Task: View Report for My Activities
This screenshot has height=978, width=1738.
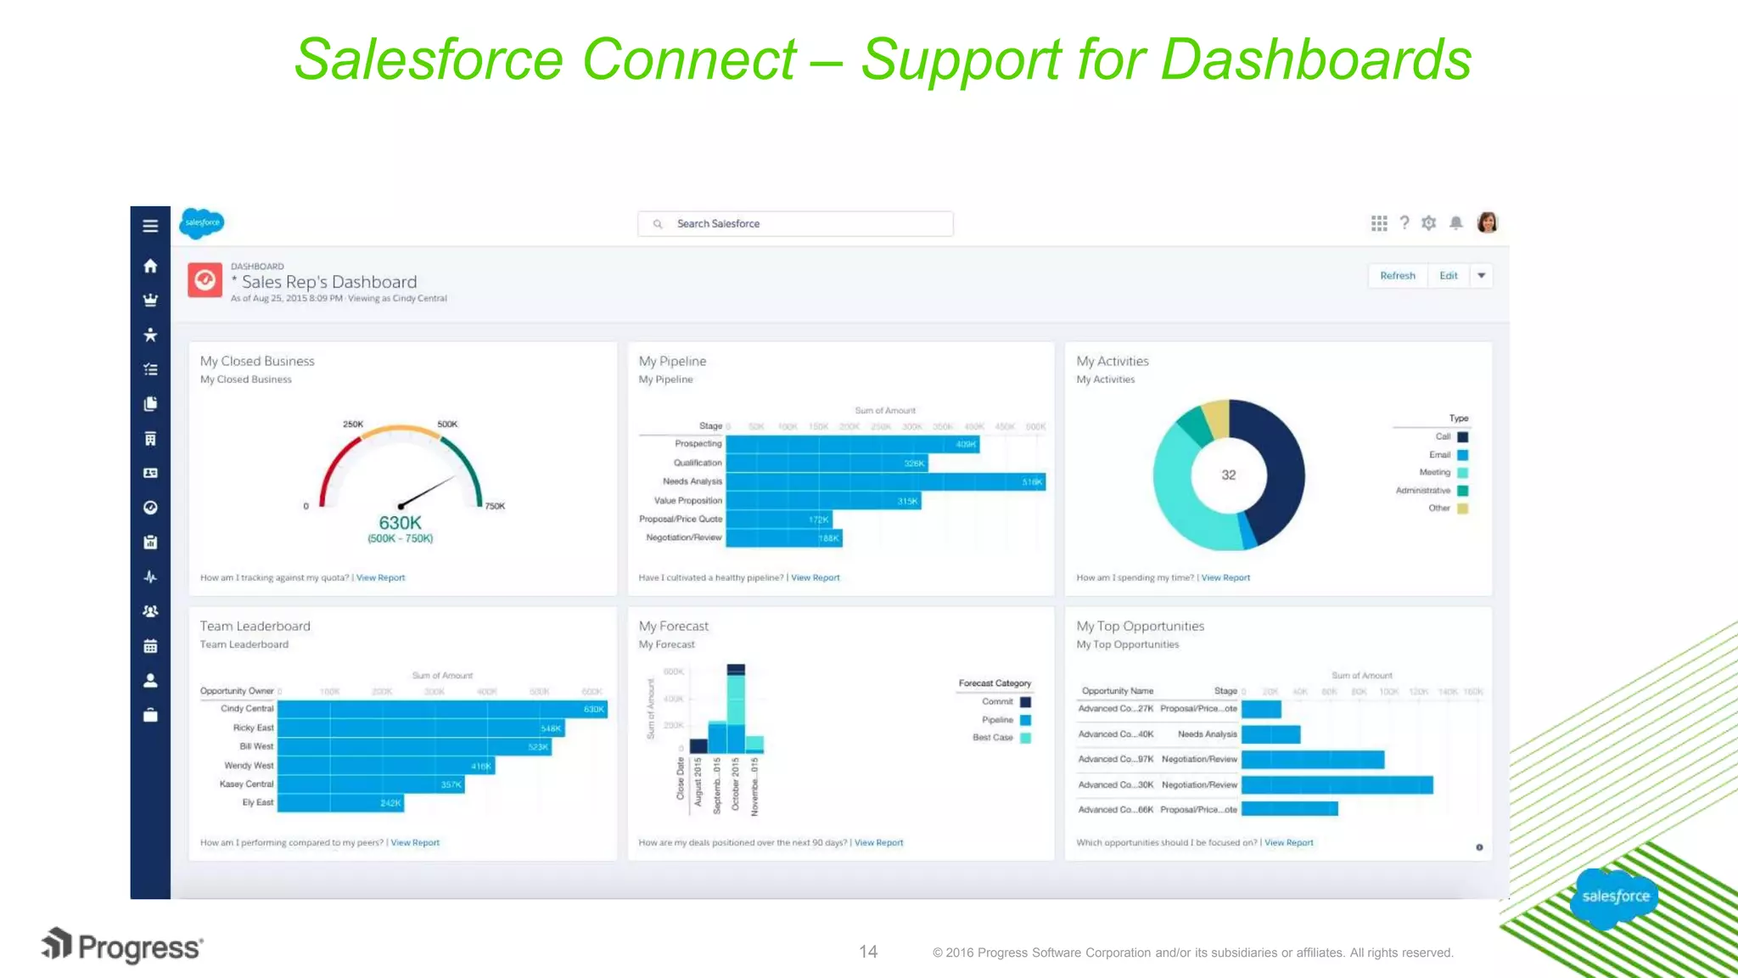Action: point(1225,578)
